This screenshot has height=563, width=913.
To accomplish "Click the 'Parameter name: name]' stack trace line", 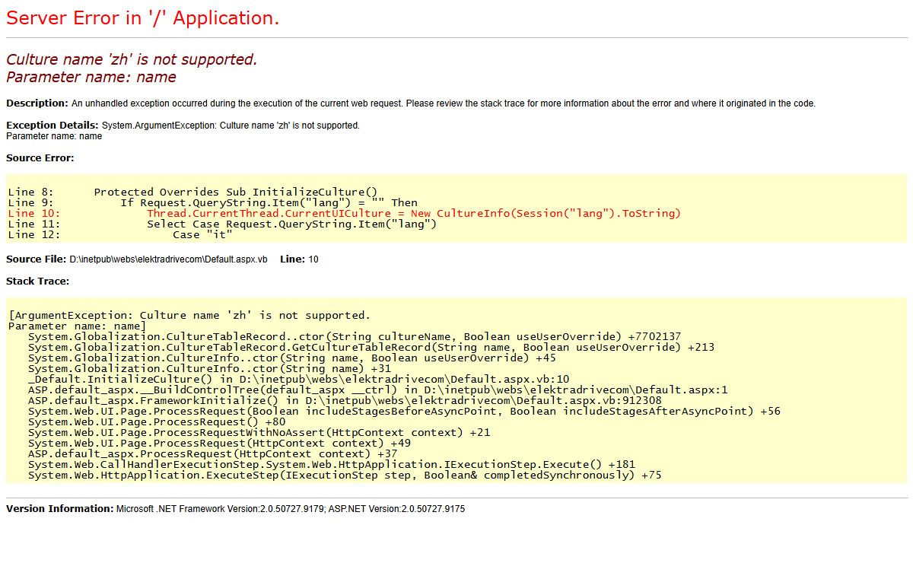I will pos(78,326).
